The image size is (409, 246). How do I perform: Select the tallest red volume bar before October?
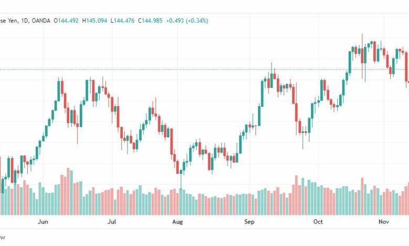pyautogui.click(x=296, y=195)
